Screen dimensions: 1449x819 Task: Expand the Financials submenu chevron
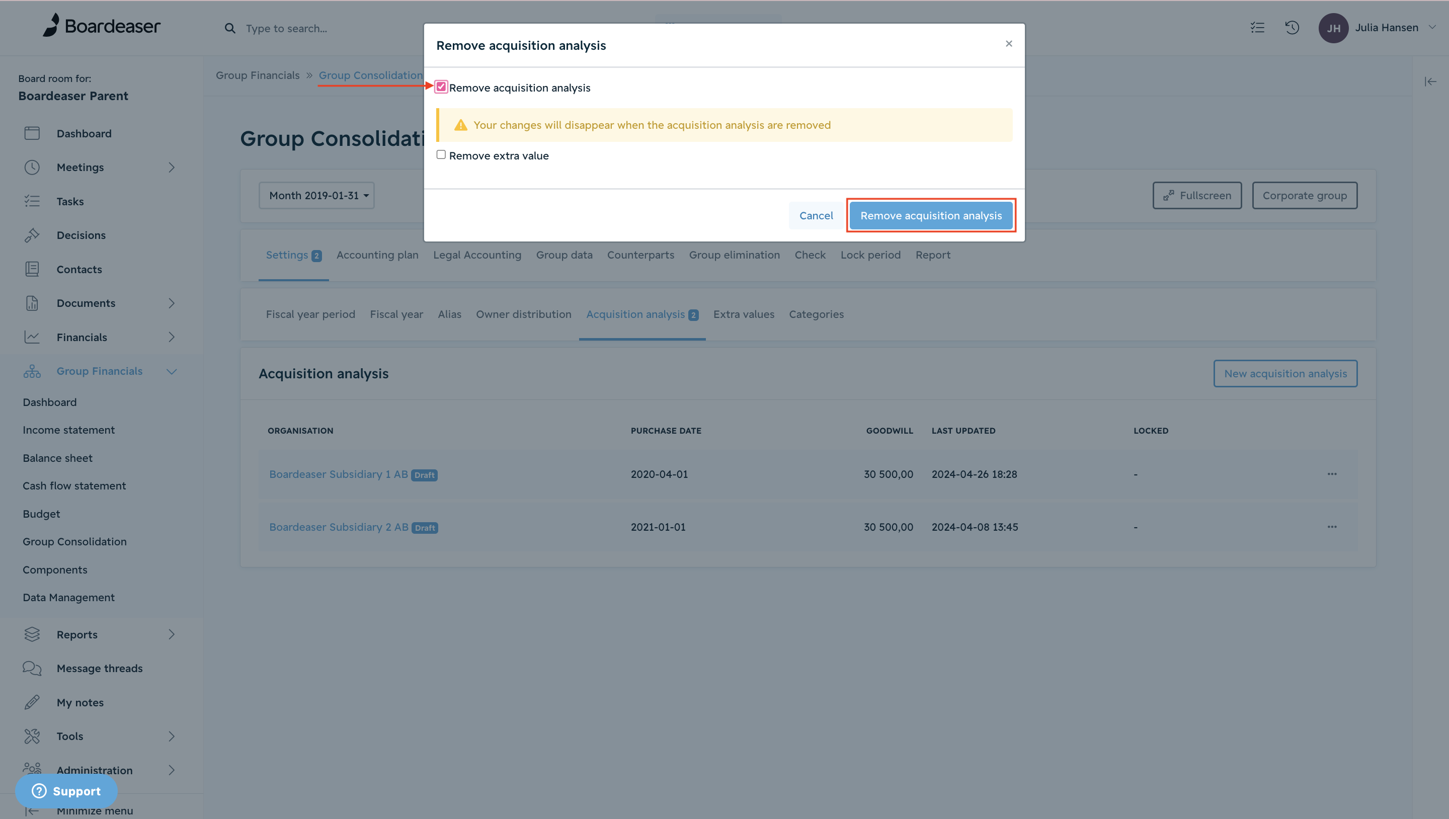172,337
